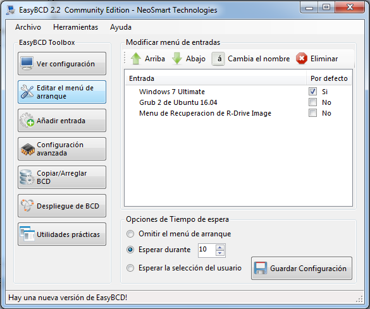
Task: Select the Esperar durante radio option
Action: click(130, 250)
